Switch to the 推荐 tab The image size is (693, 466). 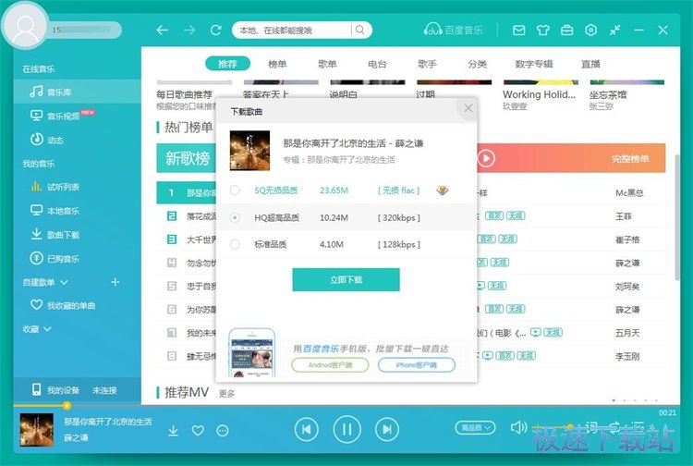point(227,64)
